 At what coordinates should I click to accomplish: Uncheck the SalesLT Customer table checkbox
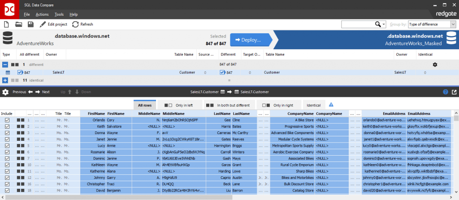click(20, 72)
